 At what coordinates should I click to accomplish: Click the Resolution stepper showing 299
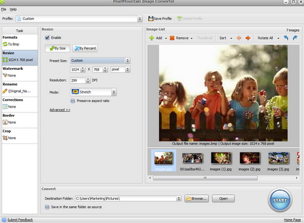click(80, 80)
